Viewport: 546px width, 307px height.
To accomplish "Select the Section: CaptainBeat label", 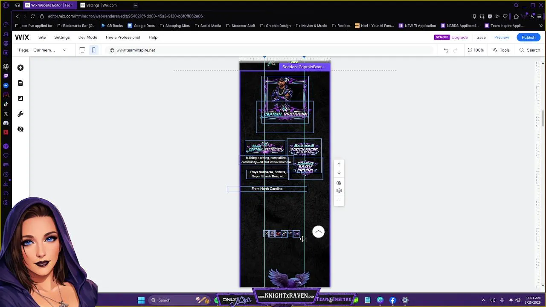I will click(x=304, y=67).
